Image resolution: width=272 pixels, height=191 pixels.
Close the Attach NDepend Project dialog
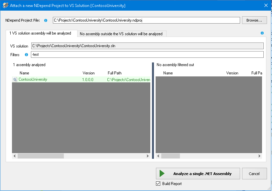(x=266, y=5)
